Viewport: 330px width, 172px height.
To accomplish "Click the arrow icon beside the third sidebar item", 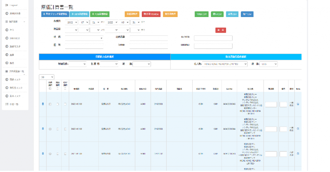I will coord(24,22).
